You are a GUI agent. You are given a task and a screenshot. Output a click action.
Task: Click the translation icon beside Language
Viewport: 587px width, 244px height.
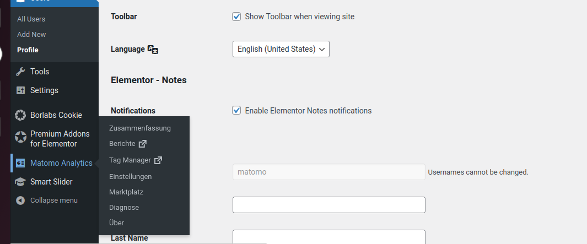pyautogui.click(x=153, y=50)
